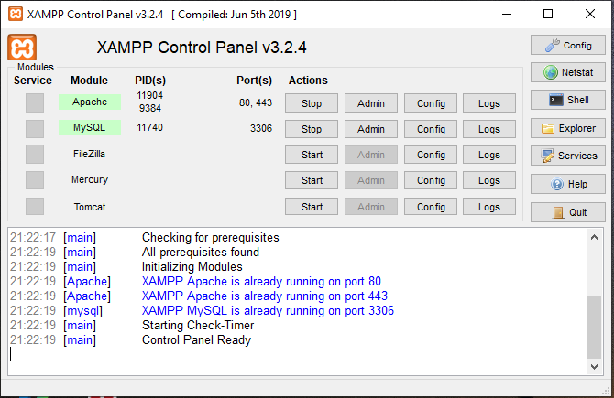Open the Apache Config menu
The width and height of the screenshot is (614, 398).
(431, 103)
